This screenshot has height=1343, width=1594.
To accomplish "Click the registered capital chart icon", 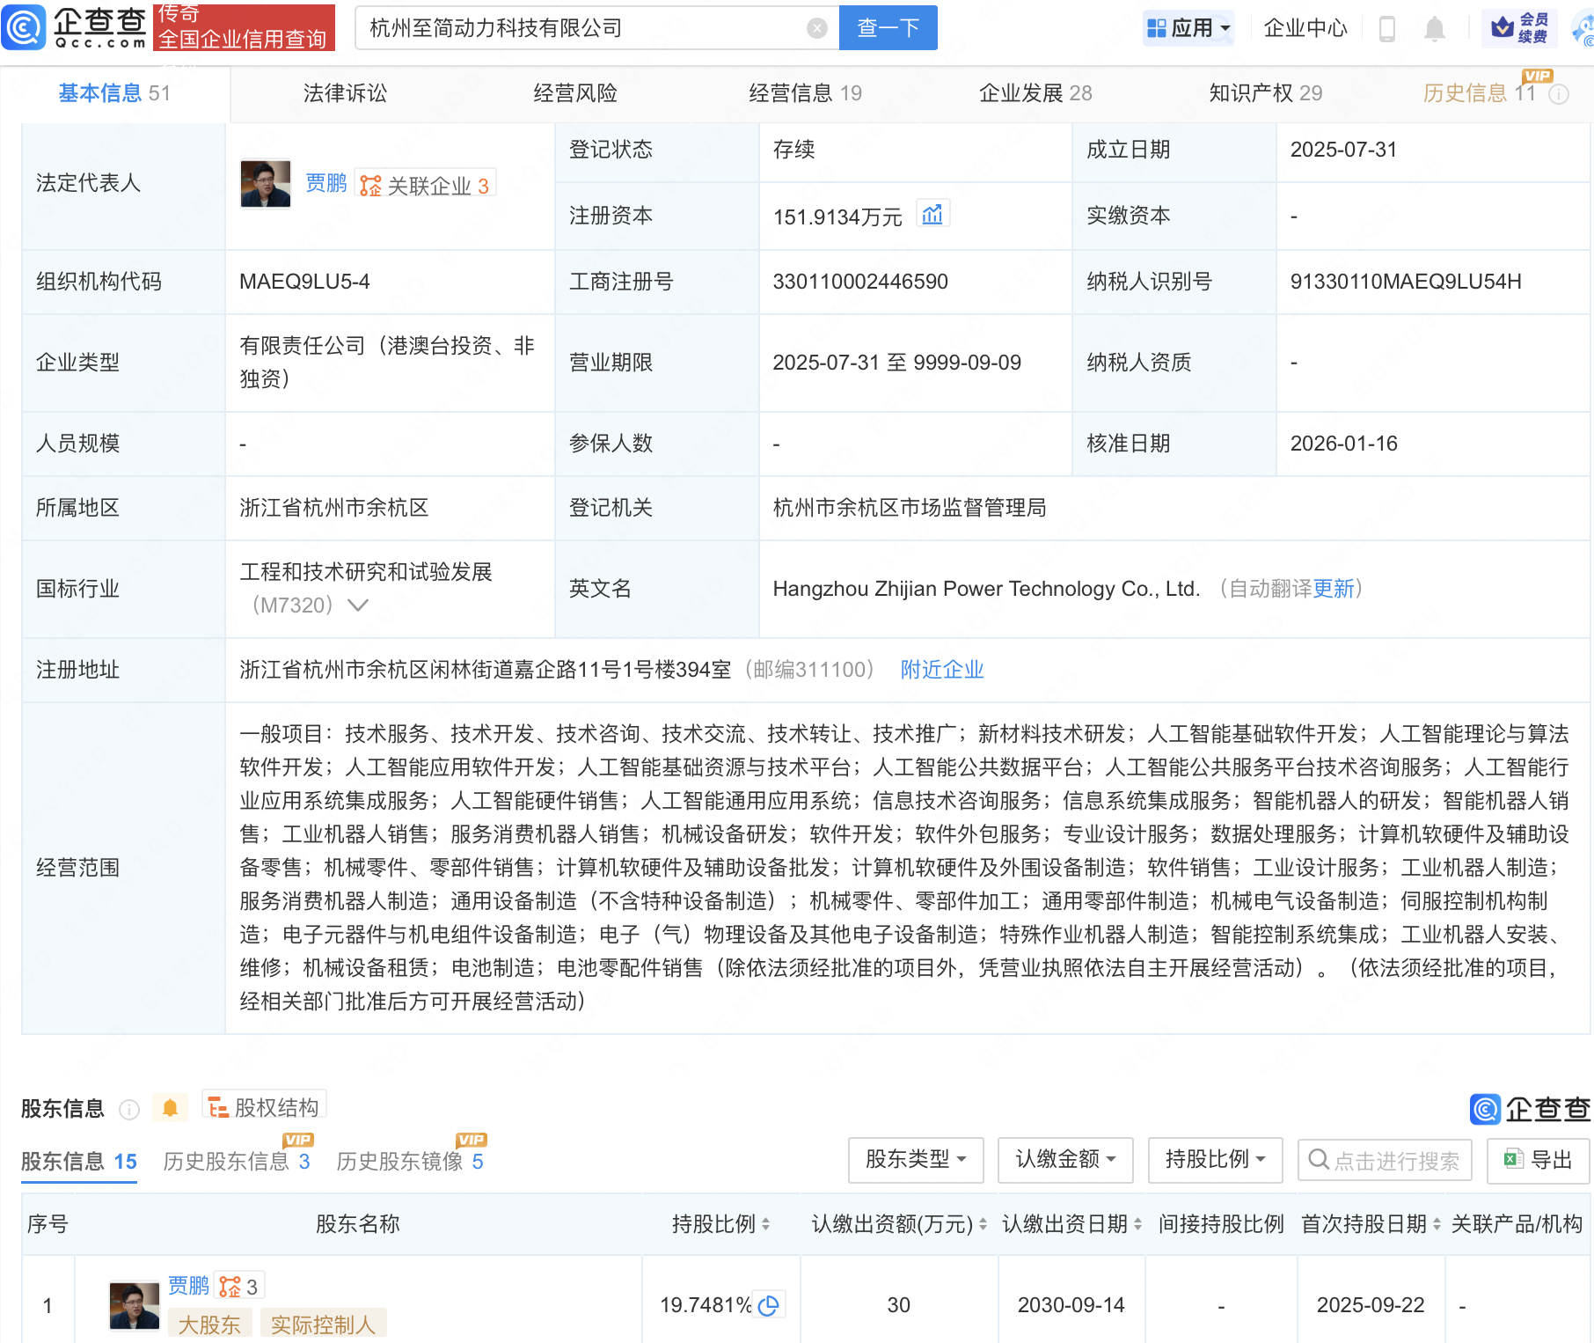I will (x=932, y=215).
